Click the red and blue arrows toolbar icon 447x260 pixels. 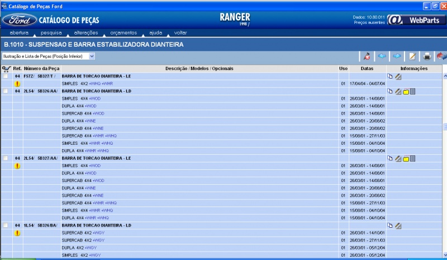(x=441, y=56)
